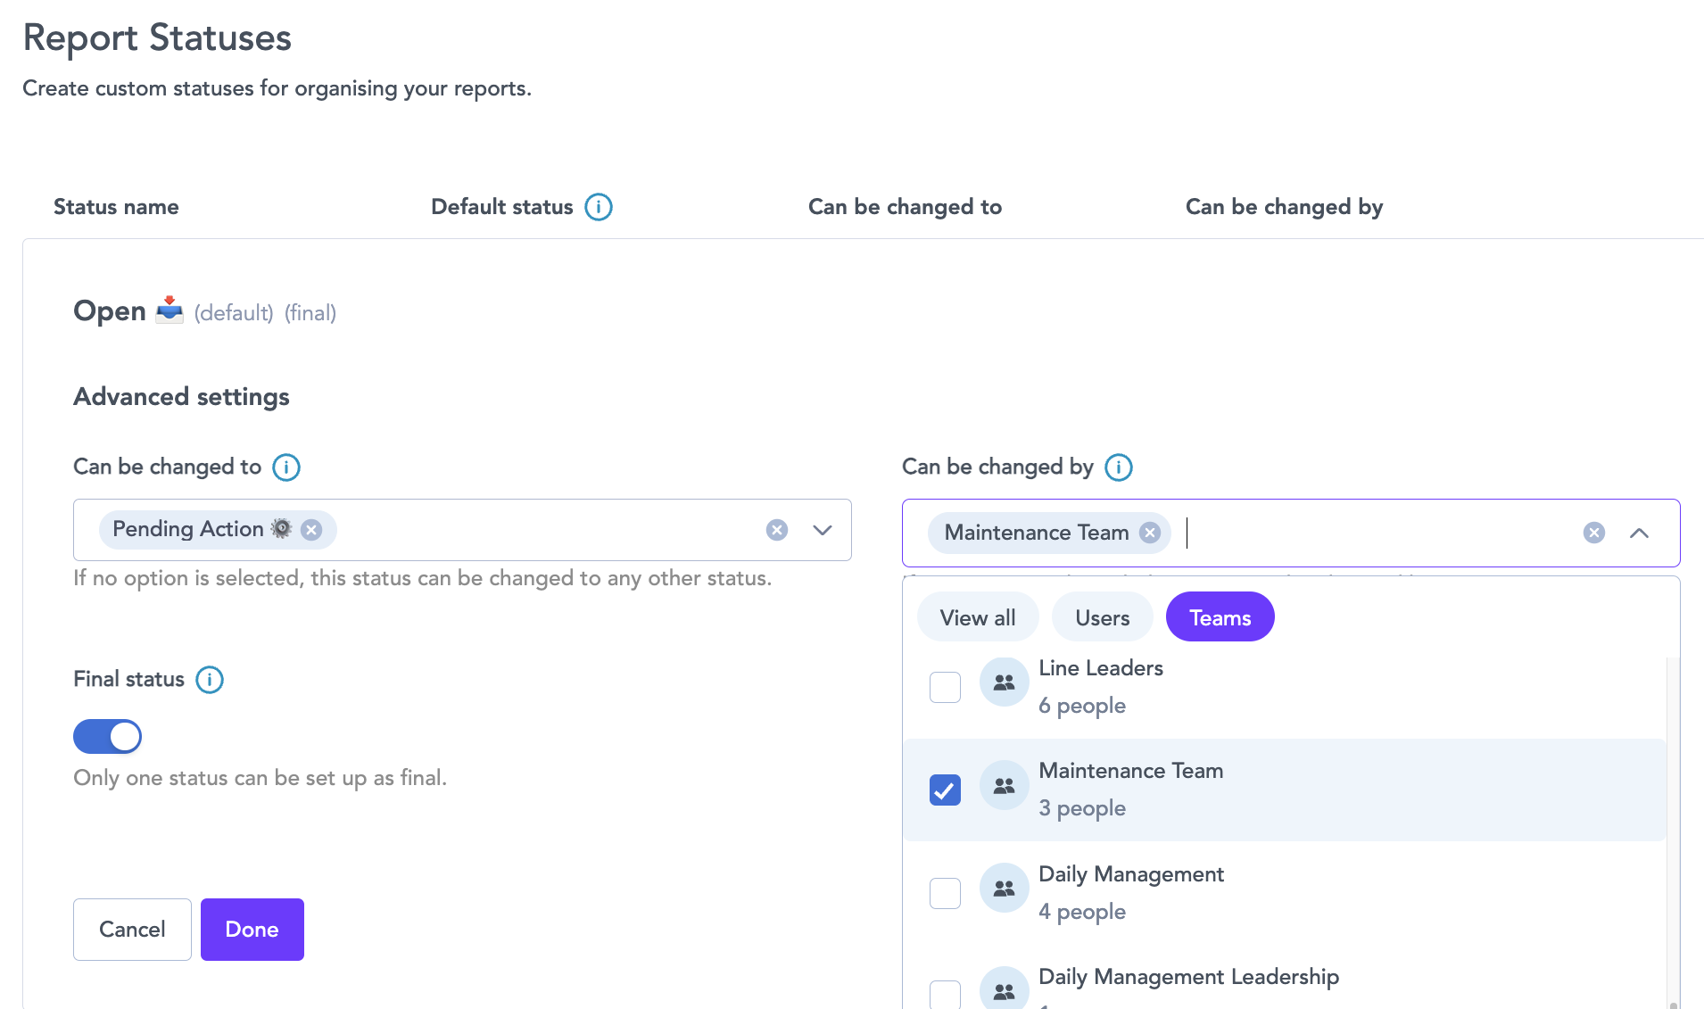This screenshot has height=1009, width=1704.
Task: Remove the Pending Action tag via its x icon
Action: [x=310, y=529]
